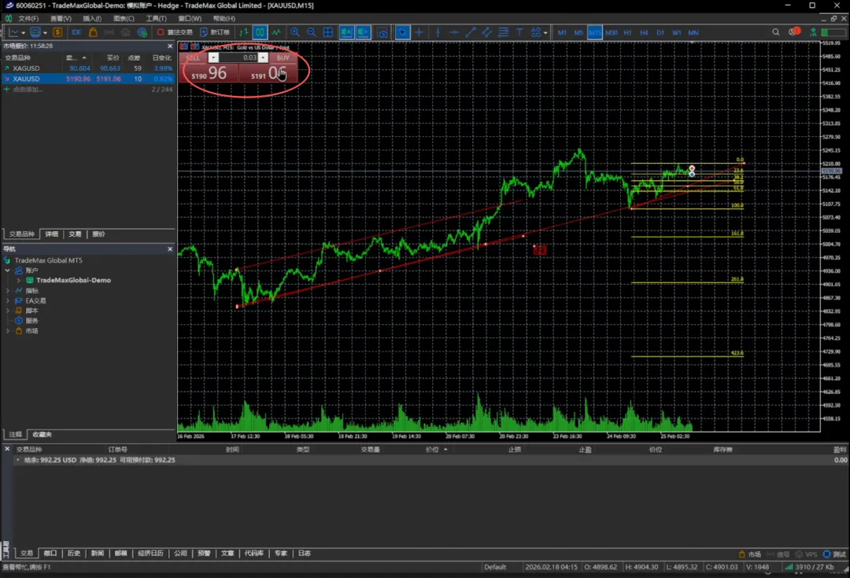Viewport: 850px width, 578px height.
Task: Expand the TradeMaxGlobal-Demo account node
Action: pyautogui.click(x=18, y=280)
